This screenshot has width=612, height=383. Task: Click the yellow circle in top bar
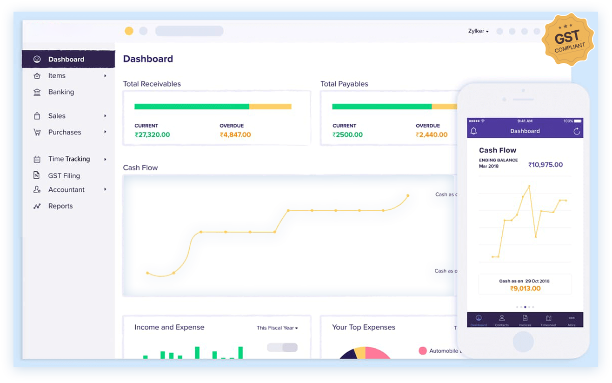coord(129,31)
